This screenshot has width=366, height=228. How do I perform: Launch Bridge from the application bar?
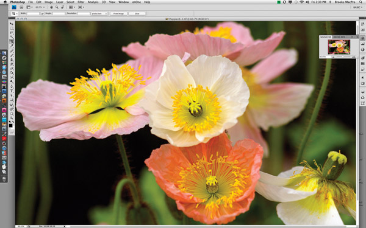point(21,7)
